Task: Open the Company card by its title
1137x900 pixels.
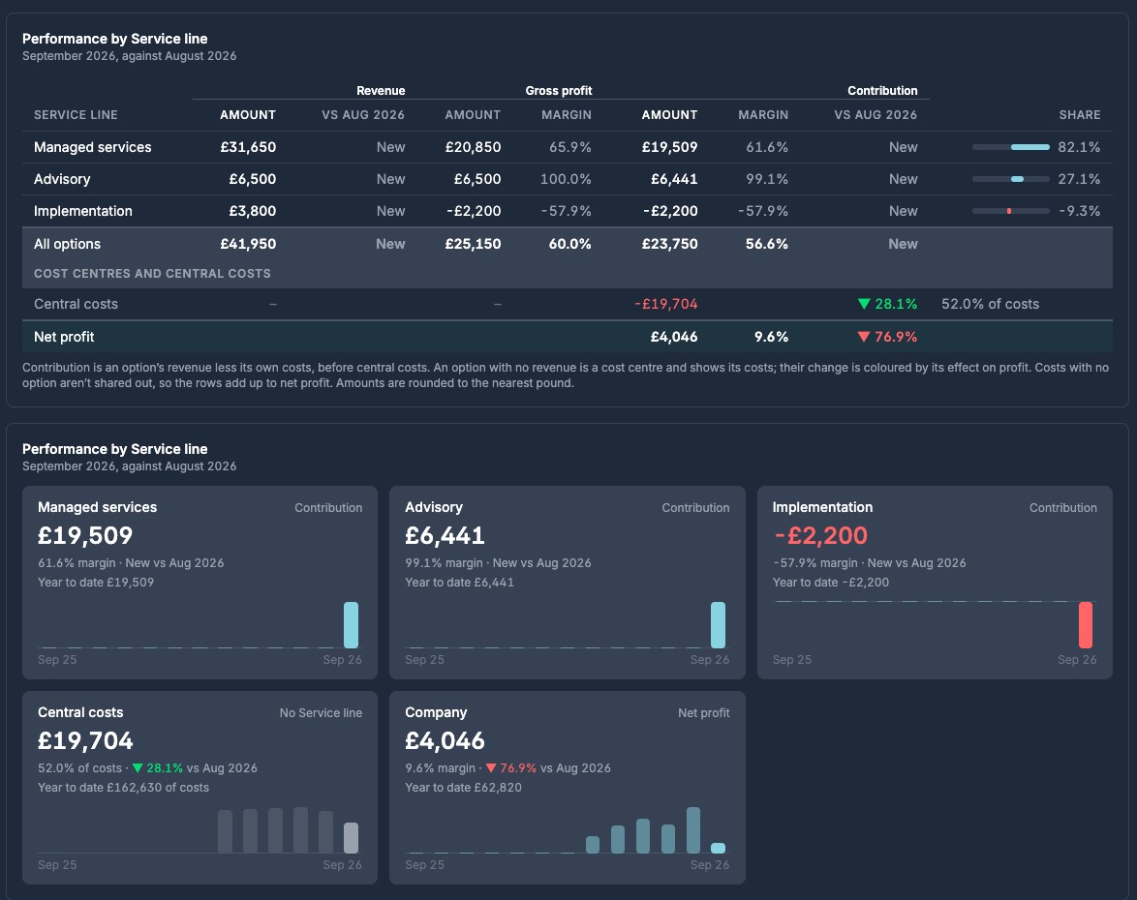Action: click(x=436, y=712)
